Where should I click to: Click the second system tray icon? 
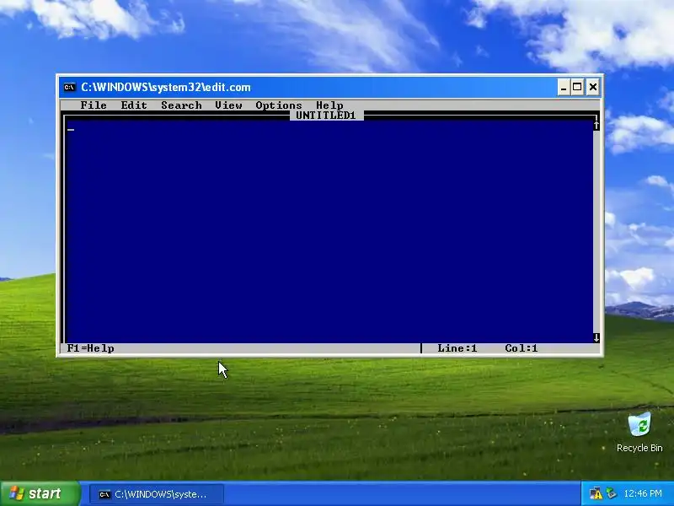(611, 493)
